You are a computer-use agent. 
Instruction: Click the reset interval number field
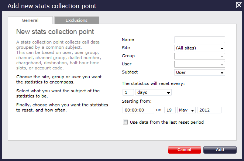coord(128,92)
